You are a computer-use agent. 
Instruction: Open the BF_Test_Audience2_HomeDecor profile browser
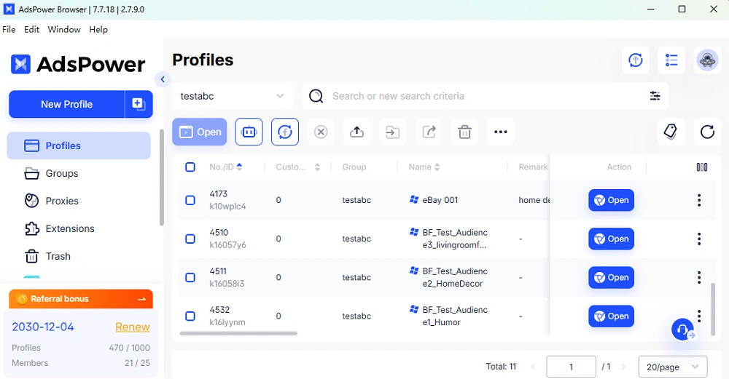(x=611, y=277)
